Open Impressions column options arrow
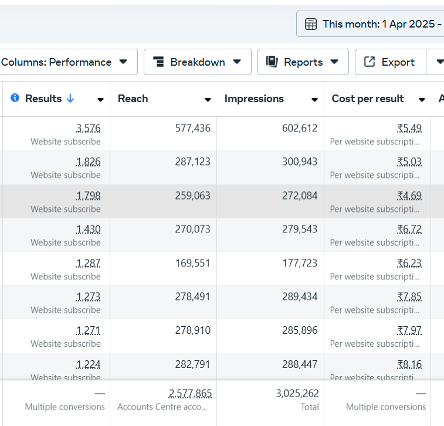Image resolution: width=444 pixels, height=426 pixels. 314,100
